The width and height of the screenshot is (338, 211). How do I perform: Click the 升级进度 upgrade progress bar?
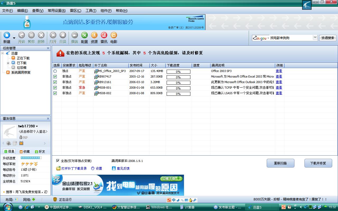[x=31, y=158]
